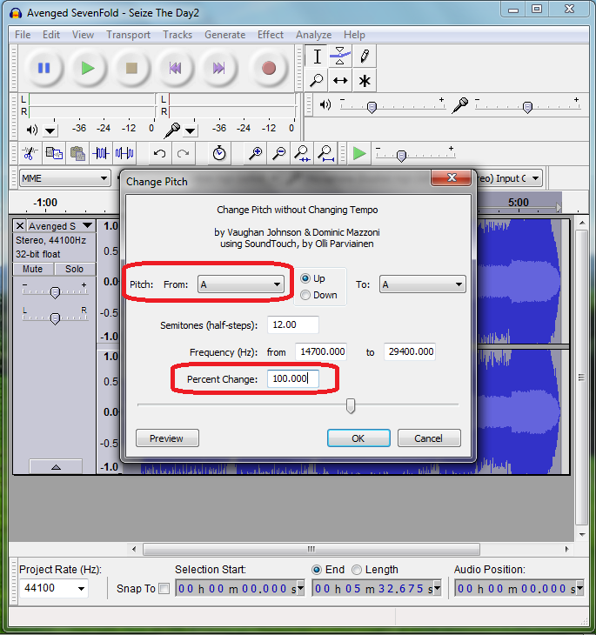Viewport: 596px width, 635px height.
Task: Select the Selection (I-beam) tool
Action: coord(317,57)
